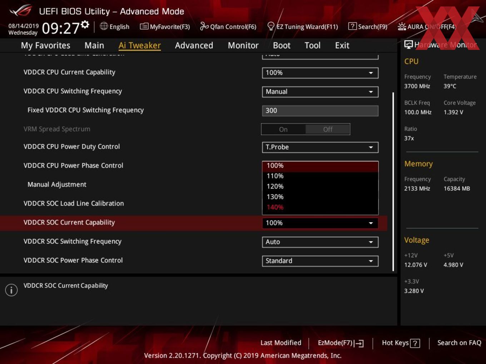The width and height of the screenshot is (486, 364).
Task: Switch to Boot tab
Action: [x=282, y=45]
